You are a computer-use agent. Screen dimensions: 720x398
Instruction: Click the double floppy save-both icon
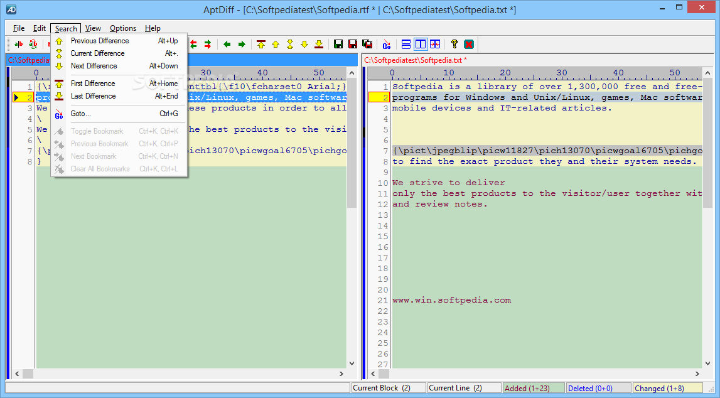tap(367, 44)
